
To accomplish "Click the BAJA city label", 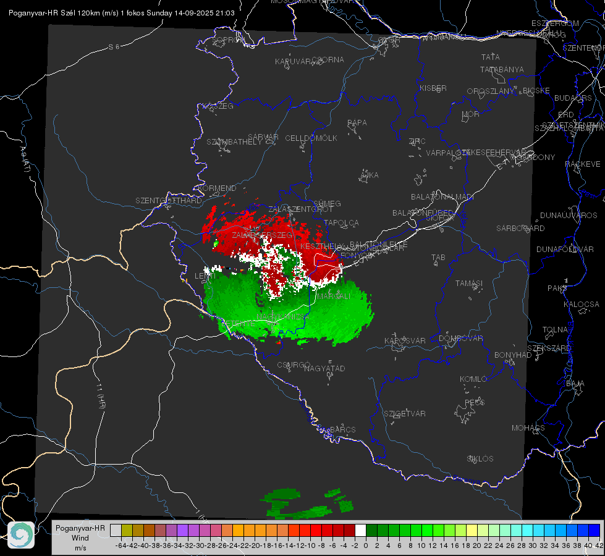I will [x=575, y=383].
